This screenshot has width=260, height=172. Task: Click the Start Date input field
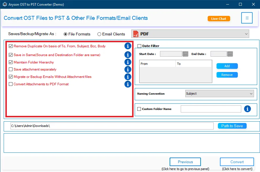171,54
